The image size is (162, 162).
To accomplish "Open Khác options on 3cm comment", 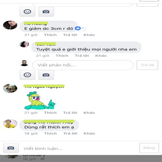I will click(x=89, y=35).
